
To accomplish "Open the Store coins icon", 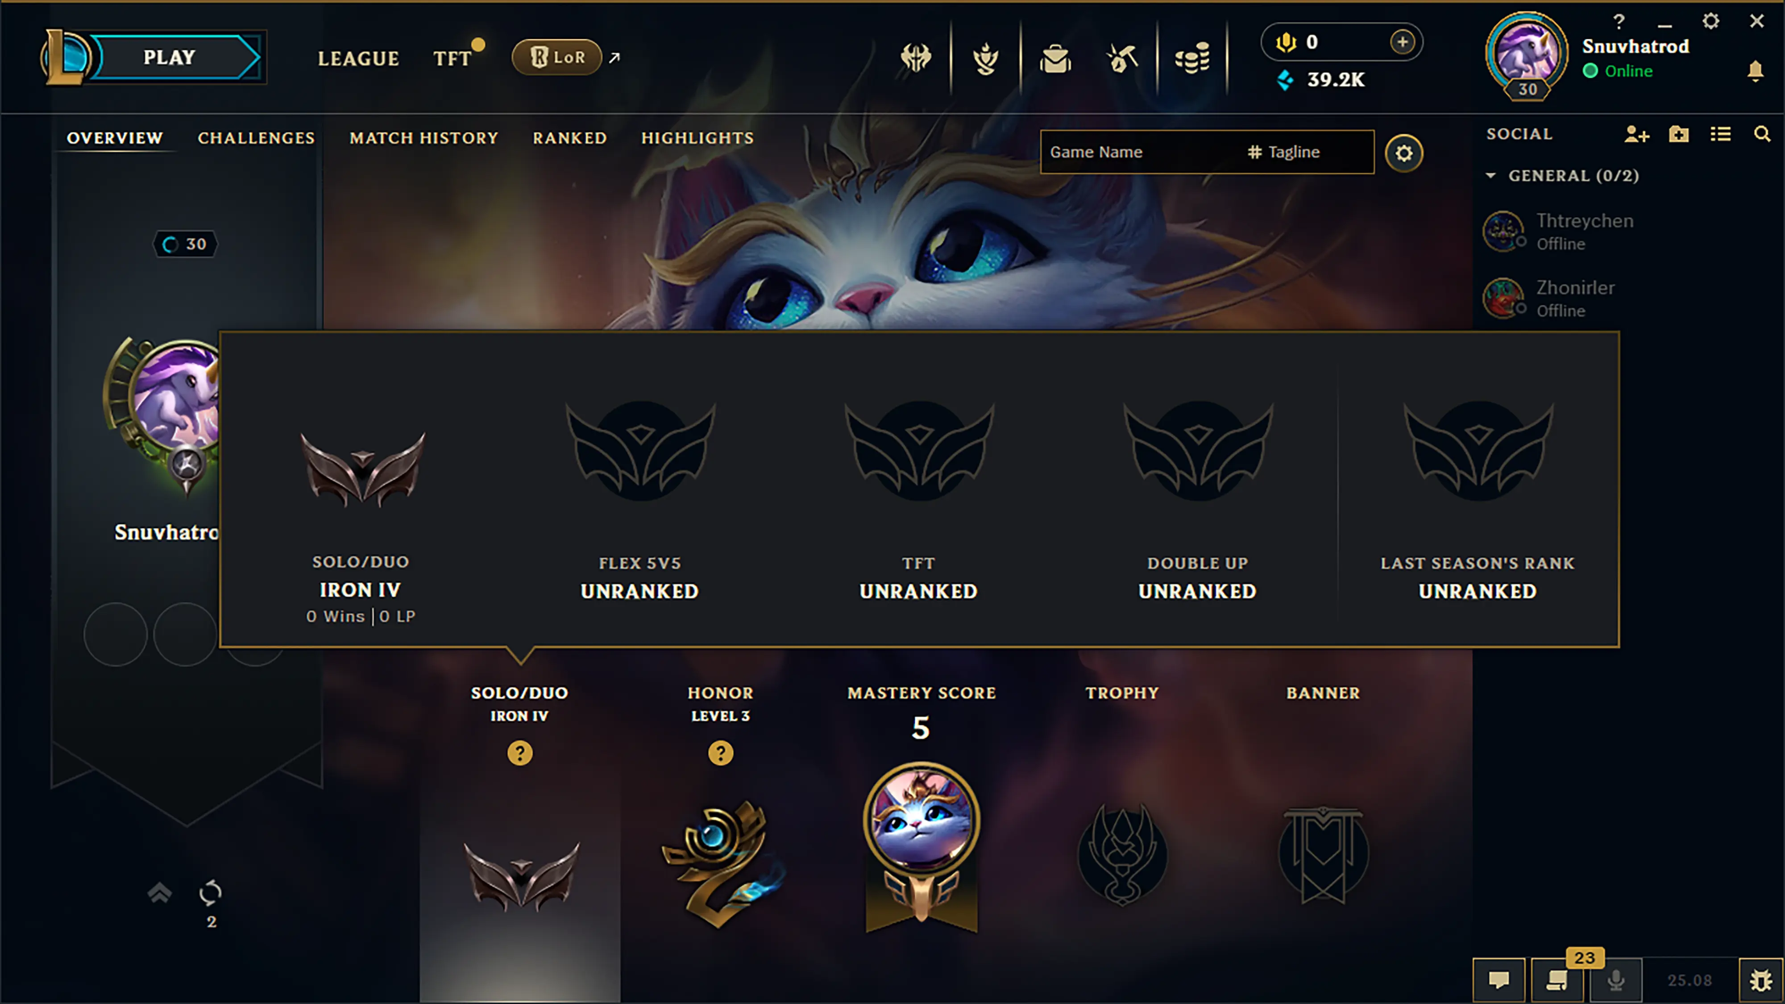I will 1192,58.
